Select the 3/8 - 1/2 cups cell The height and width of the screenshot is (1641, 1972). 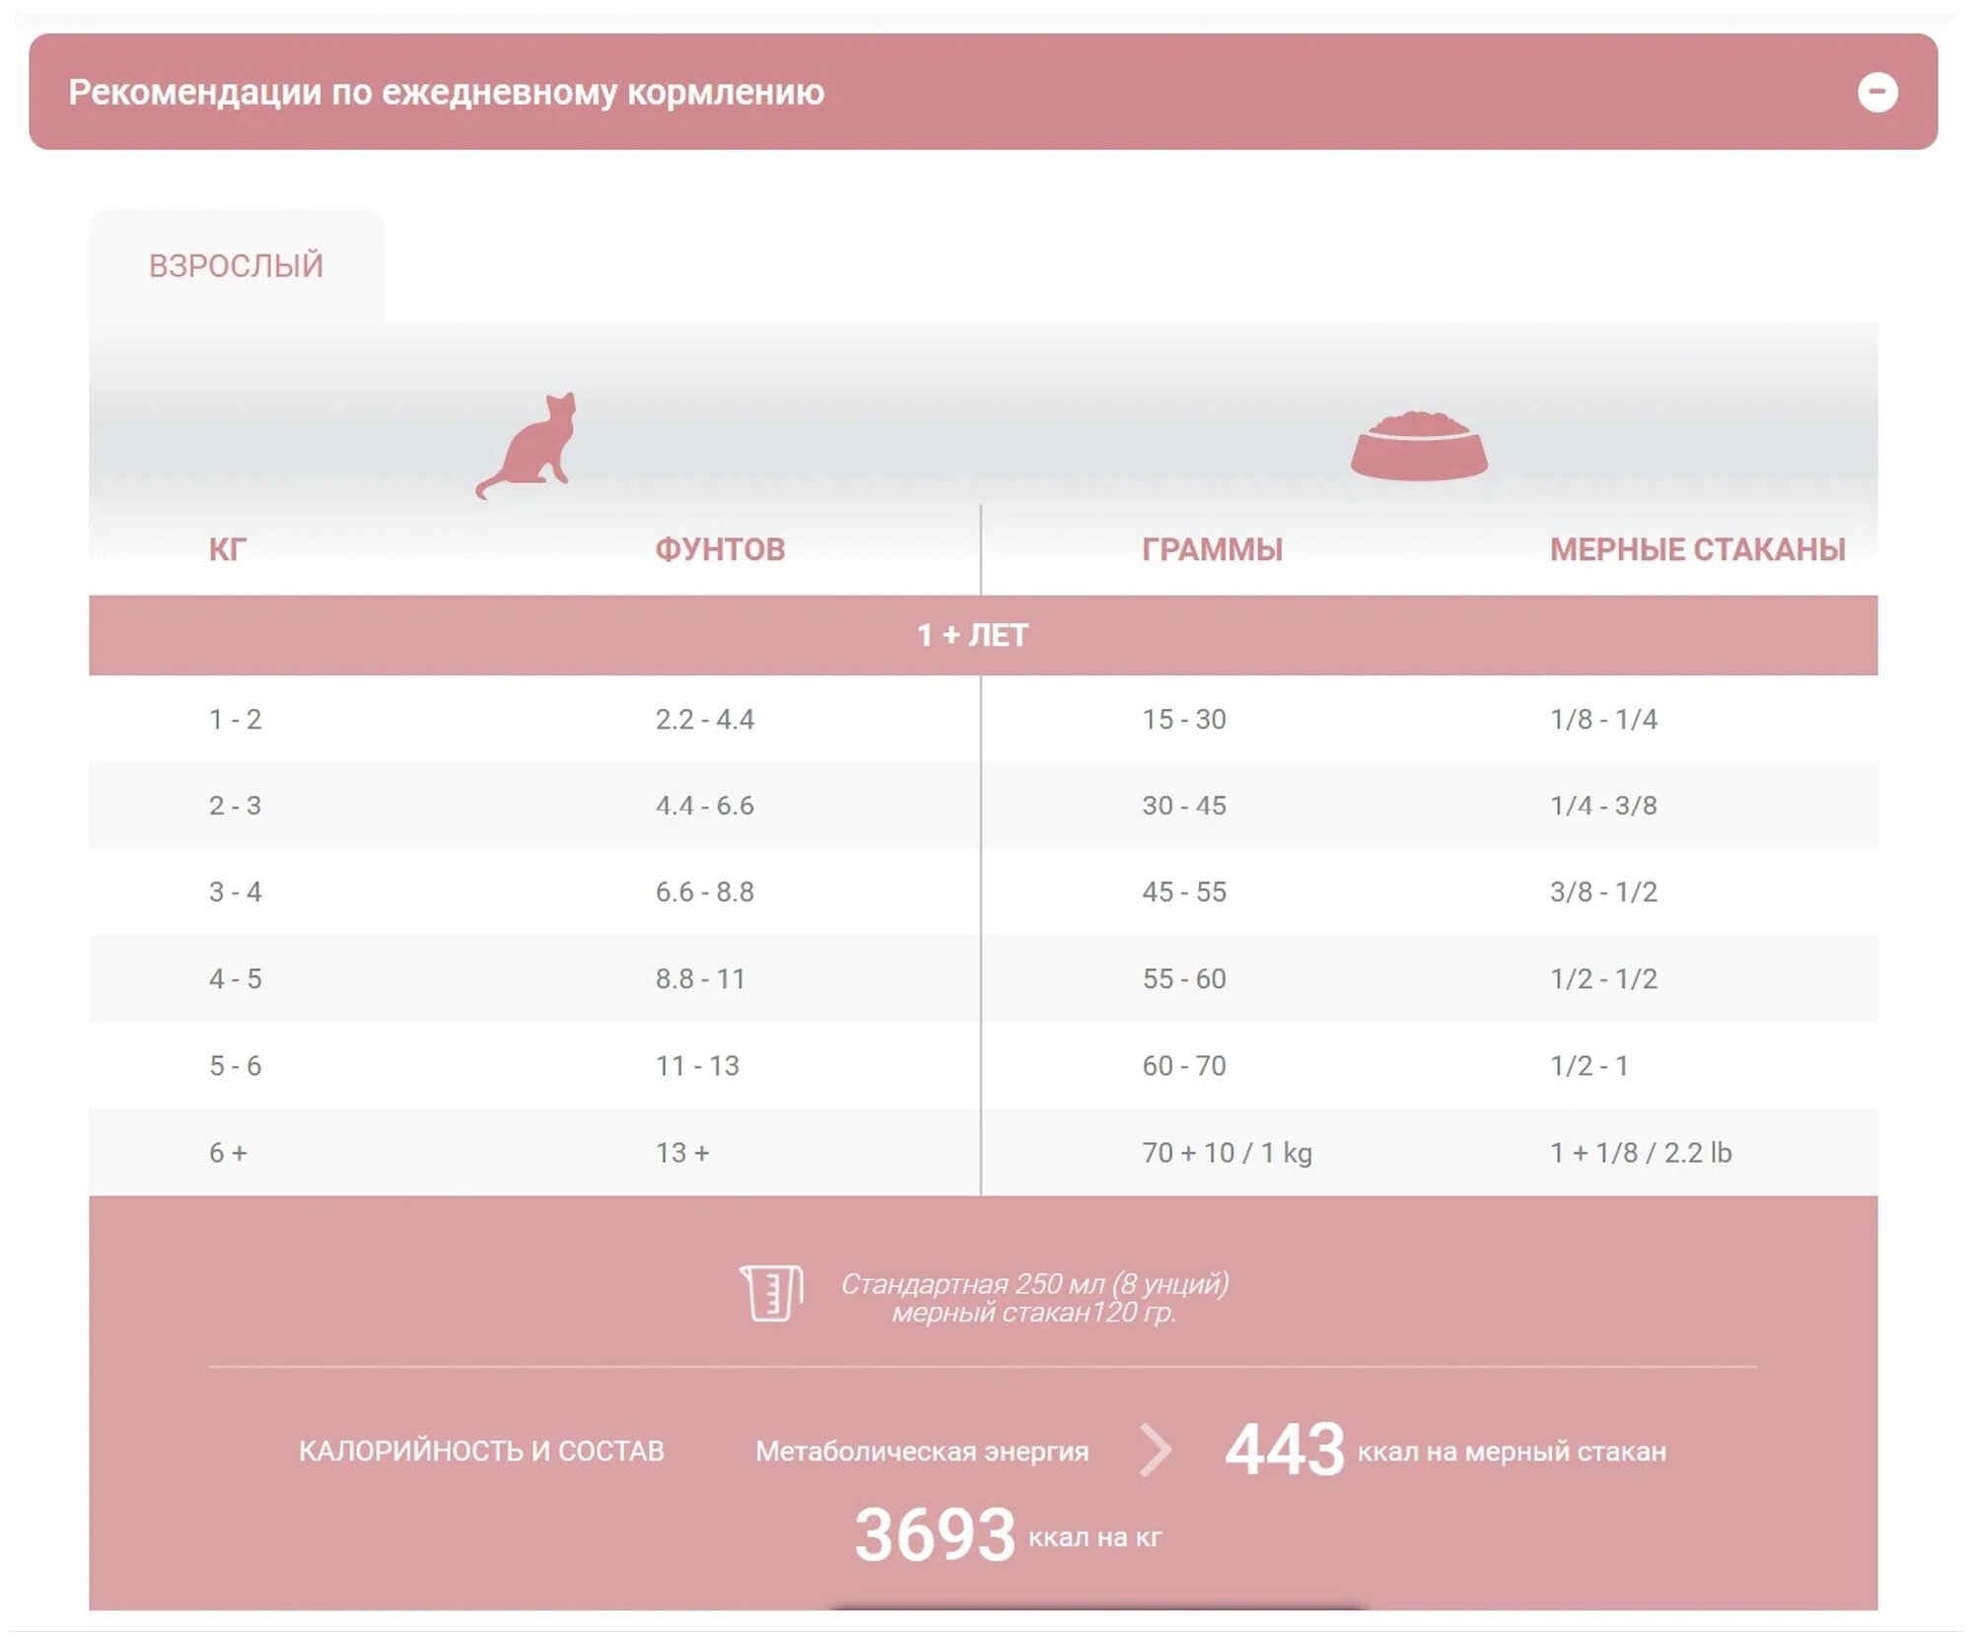(x=1603, y=892)
